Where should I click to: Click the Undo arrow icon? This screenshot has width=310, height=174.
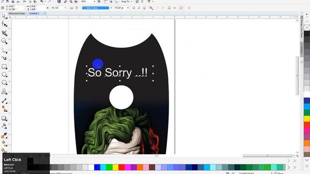[x=42, y=1]
